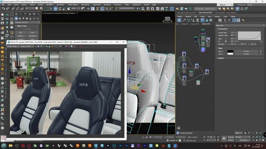Open the Edit menu
The height and width of the screenshot is (149, 266).
point(9,5)
